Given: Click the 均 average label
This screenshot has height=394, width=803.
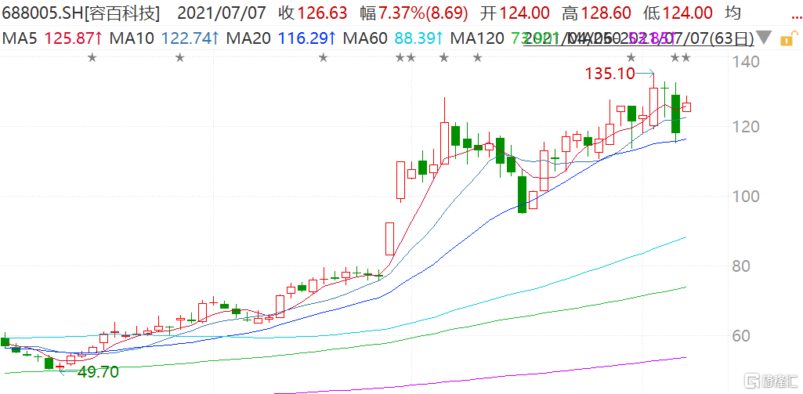Looking at the screenshot, I should [x=733, y=13].
